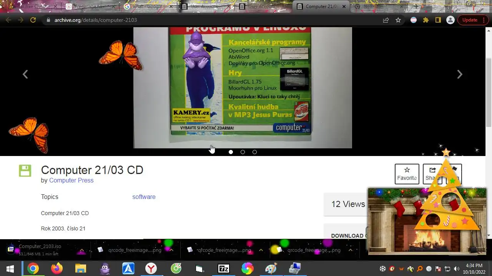
Task: Click the orange magnifier tray icon
Action: tap(420, 269)
